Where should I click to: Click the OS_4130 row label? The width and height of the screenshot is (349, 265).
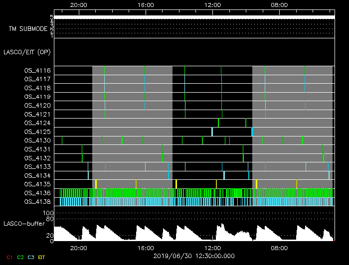tap(37, 140)
